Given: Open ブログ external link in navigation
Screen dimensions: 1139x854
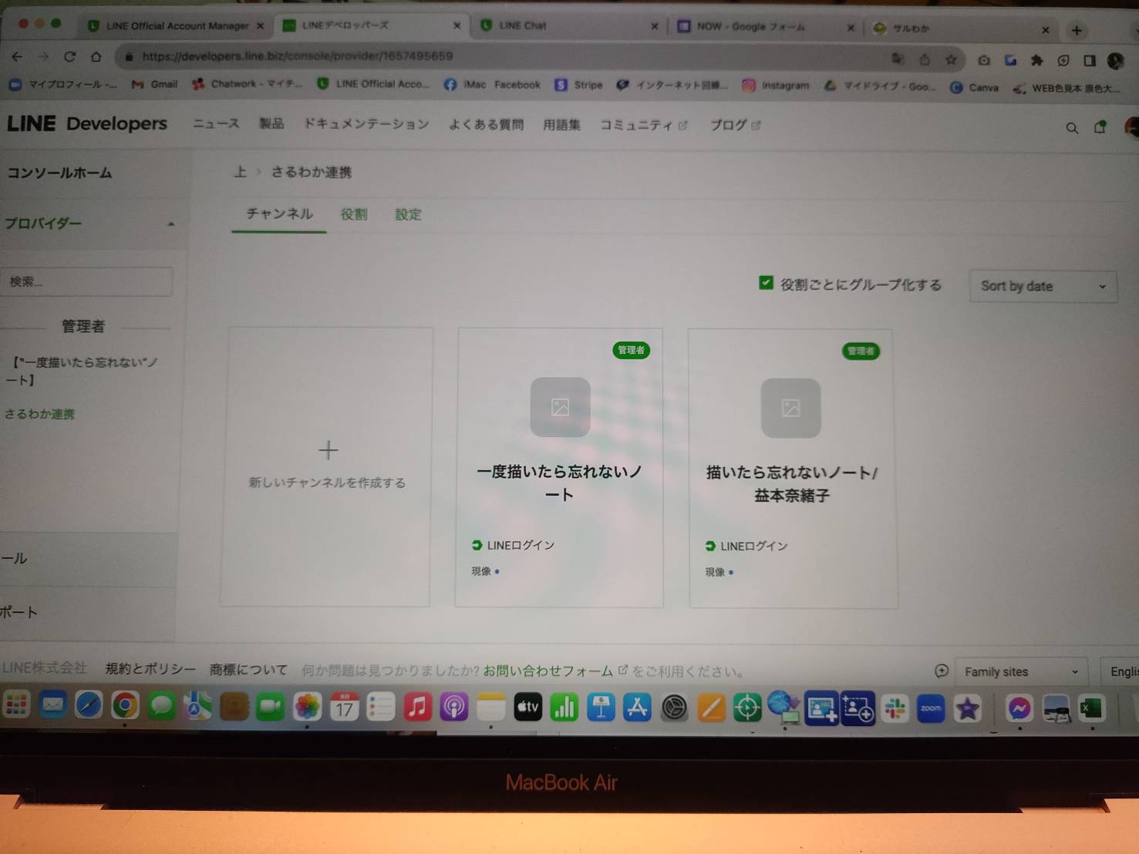Looking at the screenshot, I should click(x=735, y=125).
